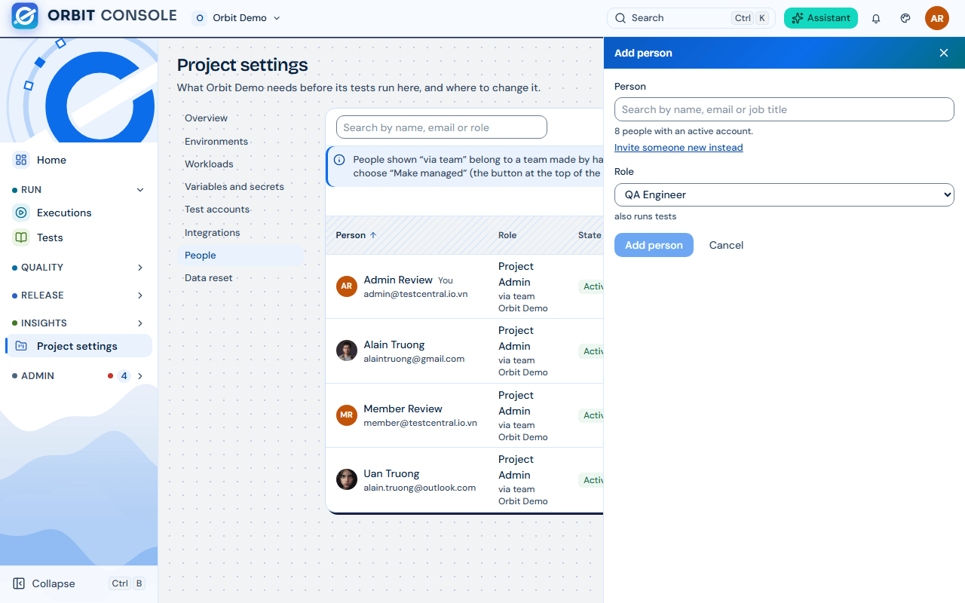The image size is (965, 603).
Task: Click alaintruong@gmail.com email text
Action: (414, 359)
